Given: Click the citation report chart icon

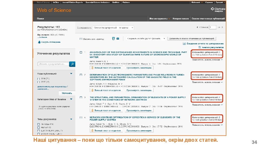Looking at the screenshot, I should coord(184,44).
